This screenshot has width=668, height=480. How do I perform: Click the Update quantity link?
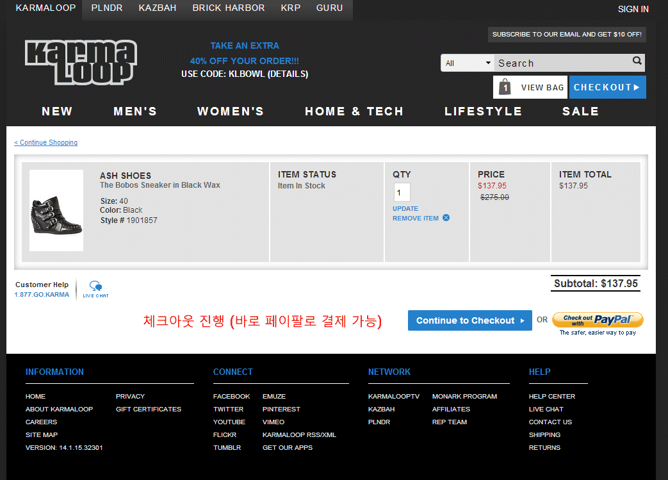pyautogui.click(x=405, y=208)
